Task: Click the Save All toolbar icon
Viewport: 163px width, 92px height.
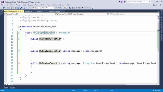Action: [21, 8]
